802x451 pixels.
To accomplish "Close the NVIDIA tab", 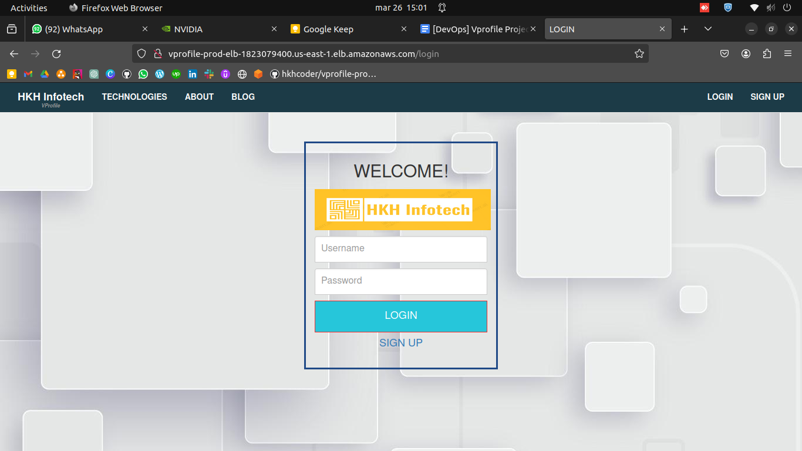I will pyautogui.click(x=274, y=29).
